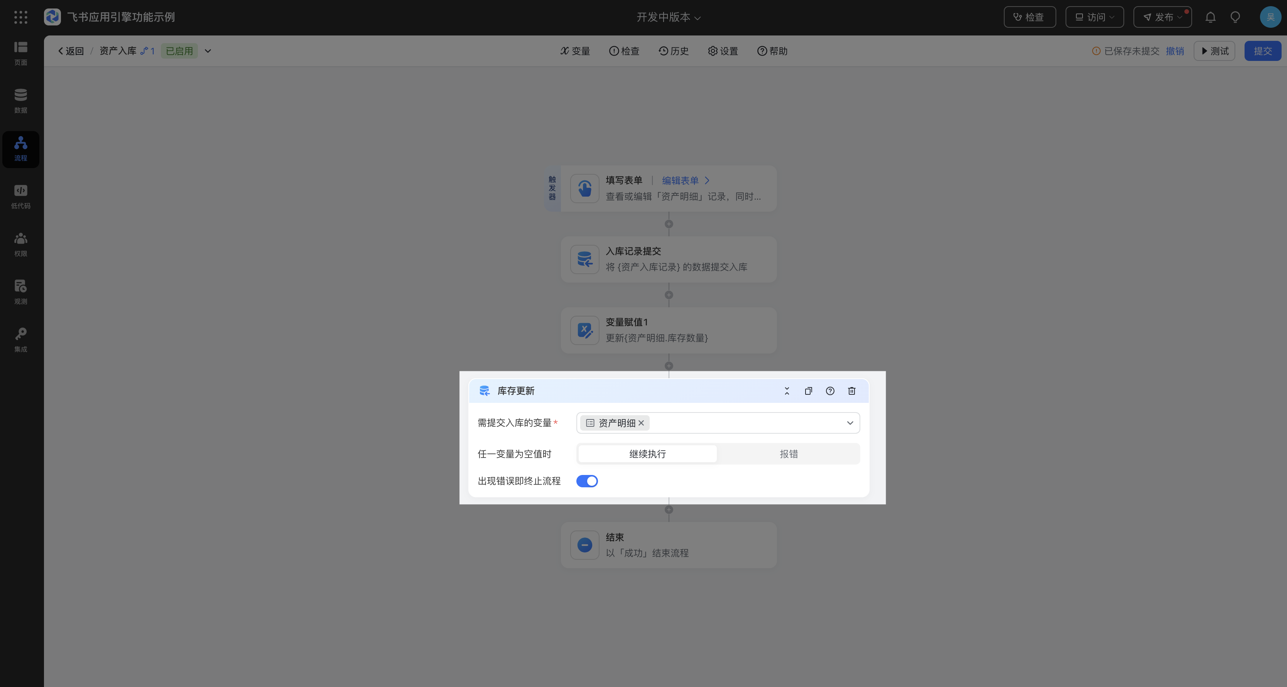Expand the 已启用 status dropdown chevron

(x=208, y=51)
